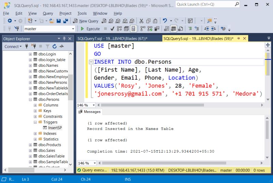This screenshot has width=273, height=183.
Task: Select the InsertSP trigger
Action: 55,128
